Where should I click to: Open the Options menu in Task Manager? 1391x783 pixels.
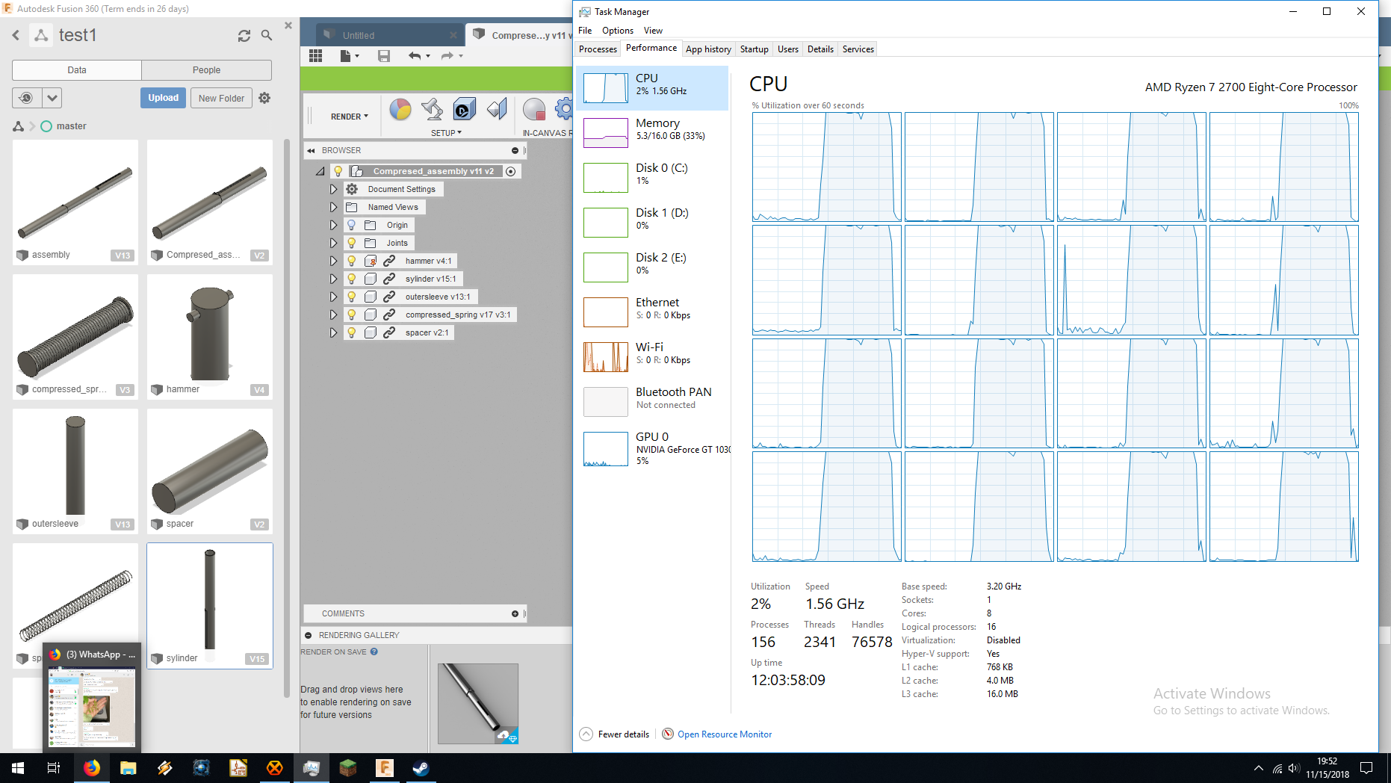click(617, 31)
